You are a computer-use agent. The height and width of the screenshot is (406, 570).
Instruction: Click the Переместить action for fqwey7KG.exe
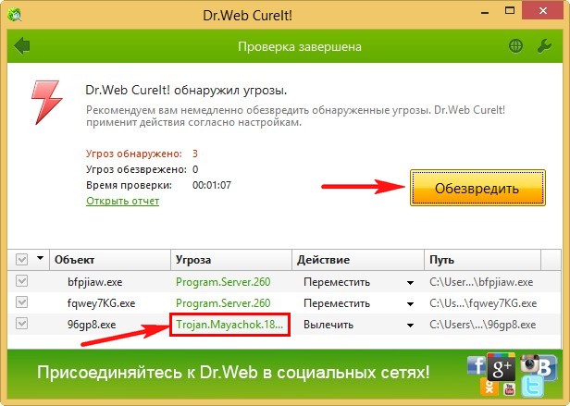click(x=337, y=303)
